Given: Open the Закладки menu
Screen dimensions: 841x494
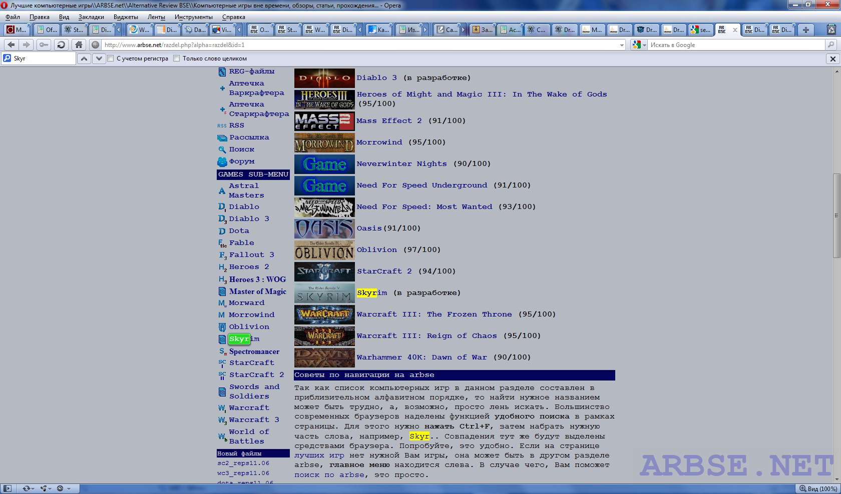Looking at the screenshot, I should click(x=91, y=17).
